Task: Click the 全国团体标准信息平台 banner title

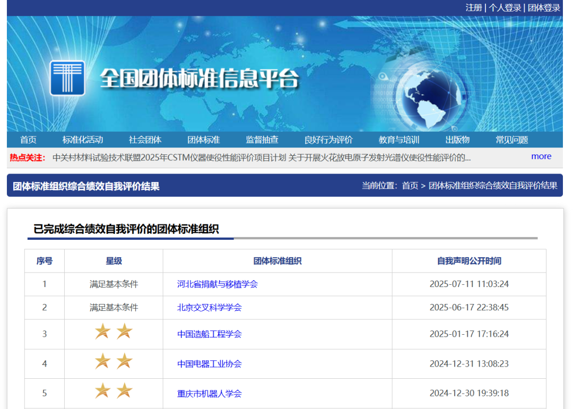Action: [199, 78]
